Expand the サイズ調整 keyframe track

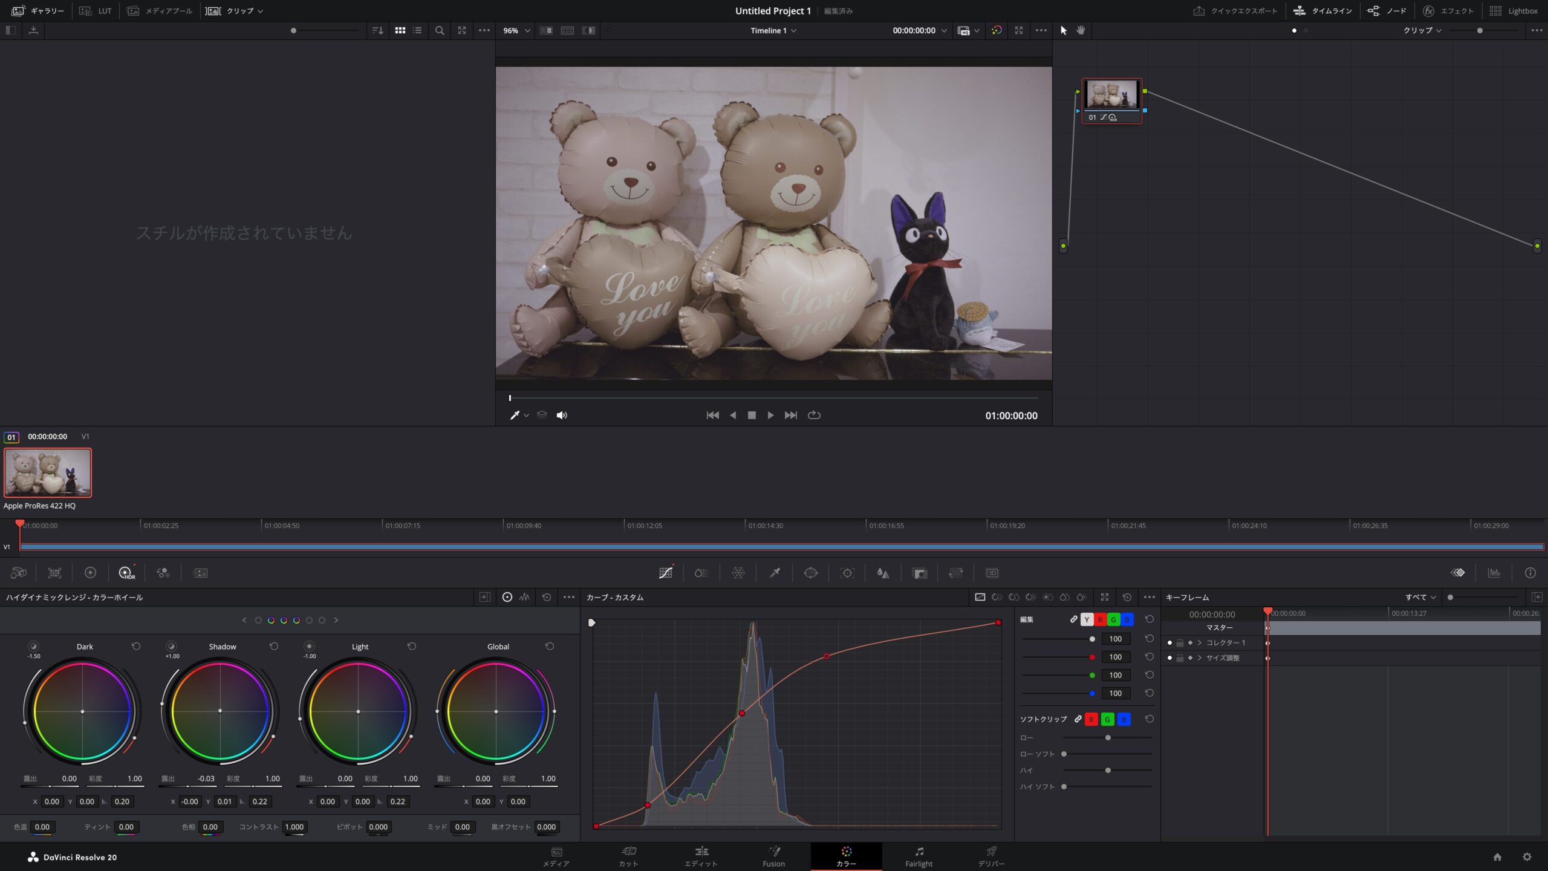1200,657
